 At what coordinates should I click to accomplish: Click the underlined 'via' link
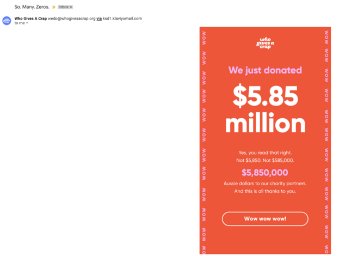100,19
